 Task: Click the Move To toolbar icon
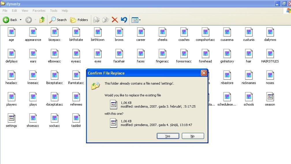click(x=96, y=20)
